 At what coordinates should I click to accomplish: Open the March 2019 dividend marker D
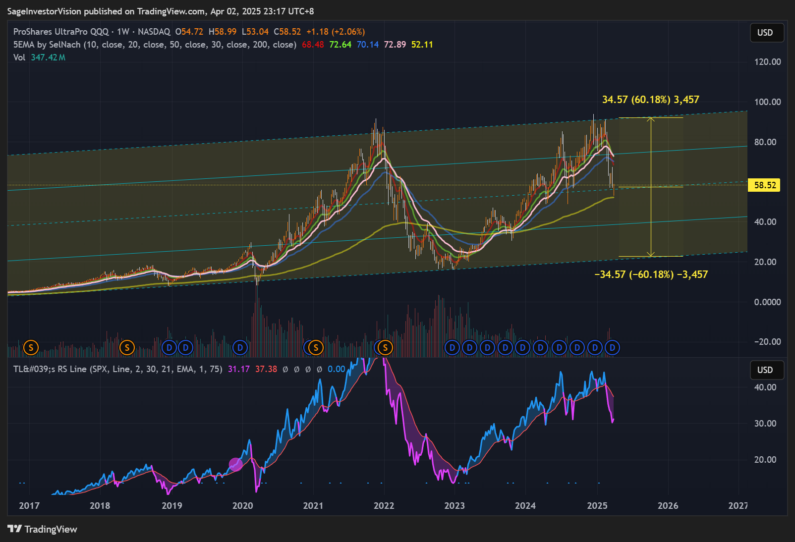(186, 348)
